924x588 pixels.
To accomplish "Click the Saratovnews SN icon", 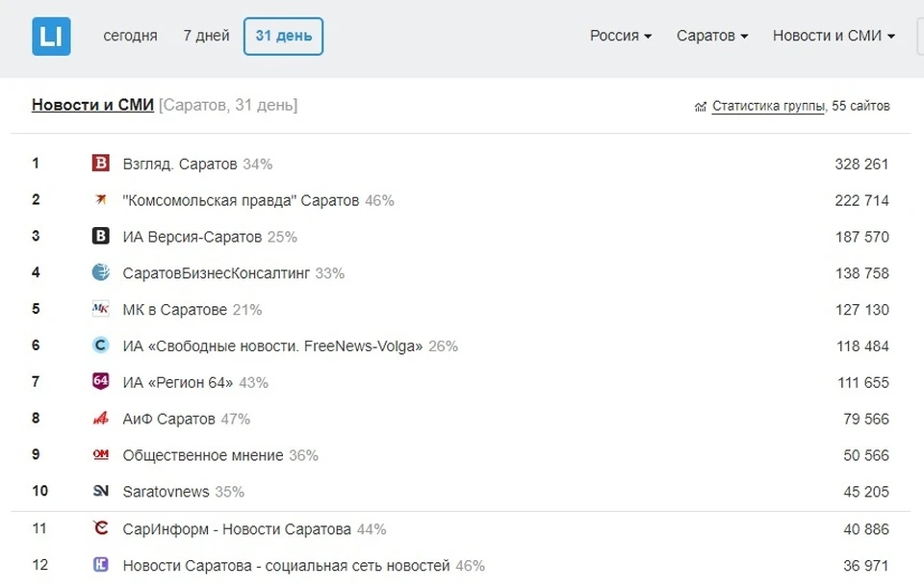I will tap(101, 491).
